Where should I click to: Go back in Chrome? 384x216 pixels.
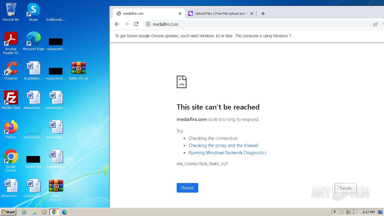(x=117, y=24)
